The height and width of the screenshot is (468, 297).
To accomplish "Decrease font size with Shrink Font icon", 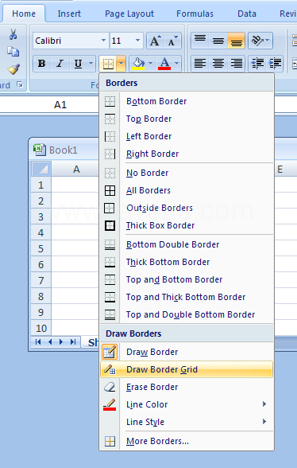I will pyautogui.click(x=172, y=41).
